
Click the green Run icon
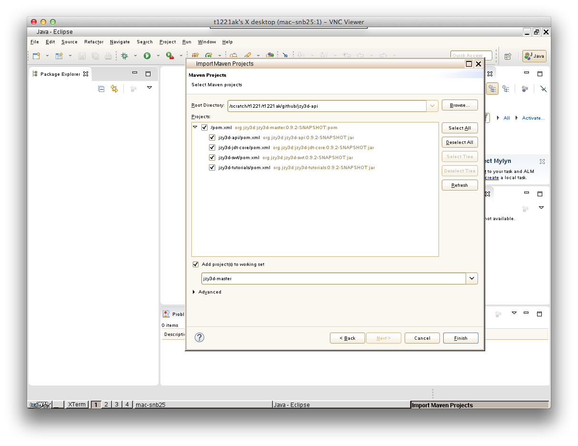point(147,56)
